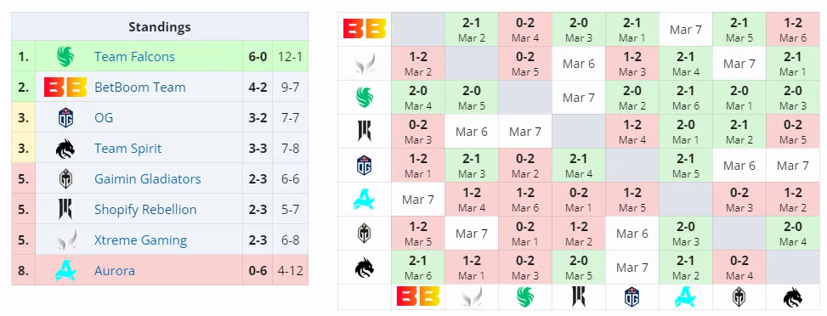Click BetBoom logo in crosstable top-left row header
Image resolution: width=827 pixels, height=316 pixels.
[x=365, y=29]
